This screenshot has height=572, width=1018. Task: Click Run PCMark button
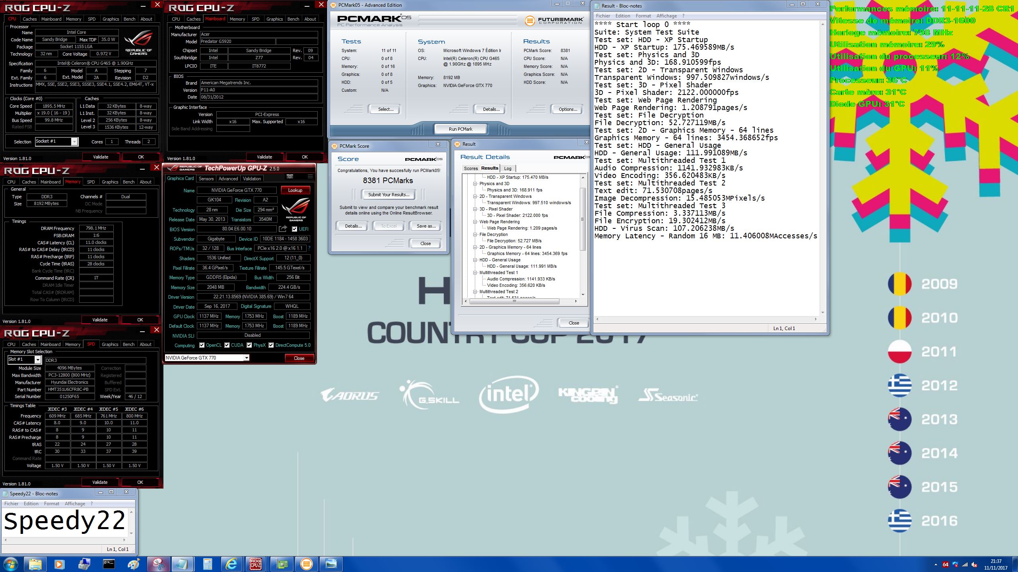click(x=460, y=129)
